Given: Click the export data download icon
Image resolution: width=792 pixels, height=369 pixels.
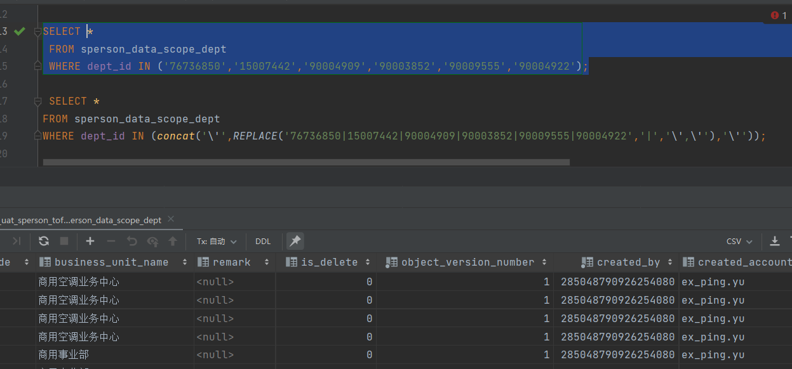Looking at the screenshot, I should click(775, 241).
